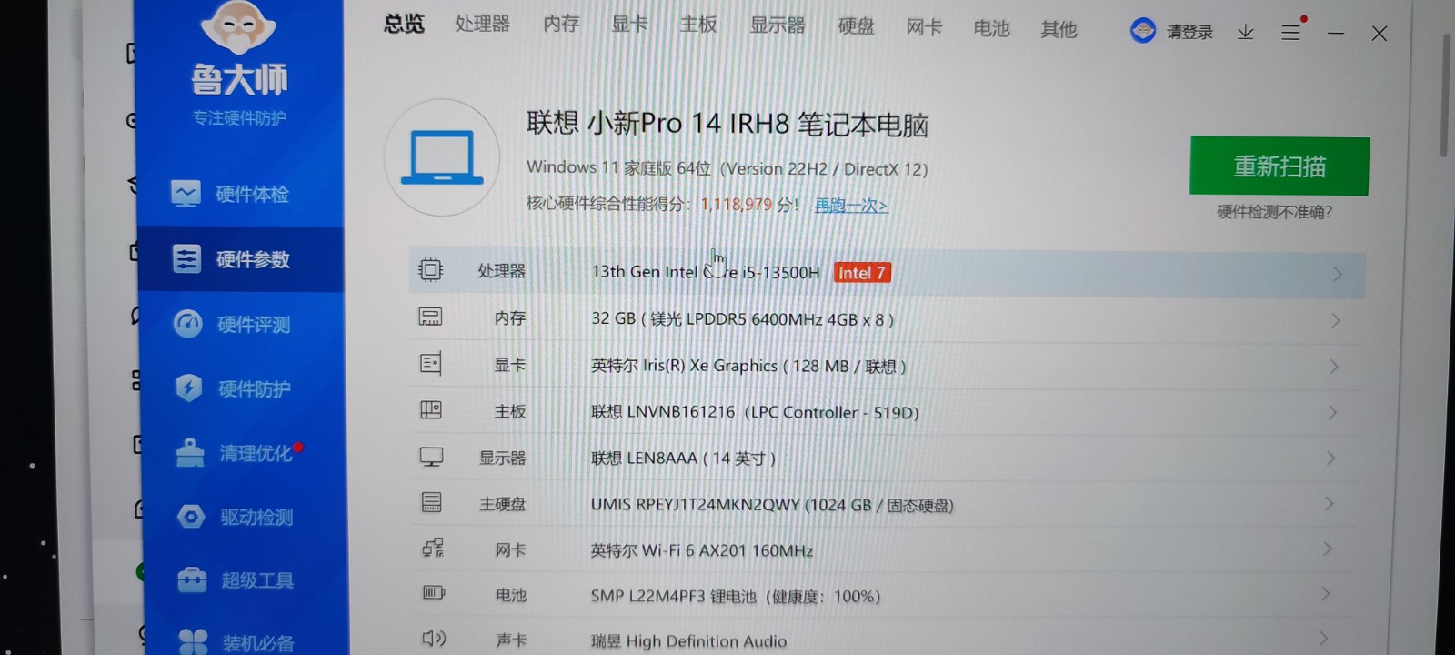Click the battery icon

(x=434, y=593)
